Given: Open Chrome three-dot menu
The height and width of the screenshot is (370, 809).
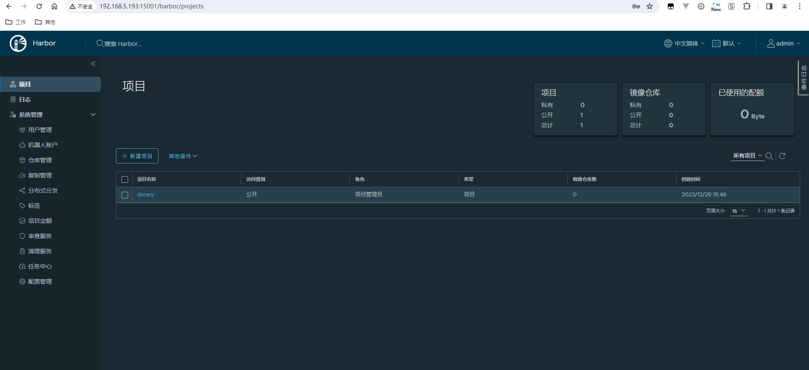Looking at the screenshot, I should tap(800, 6).
